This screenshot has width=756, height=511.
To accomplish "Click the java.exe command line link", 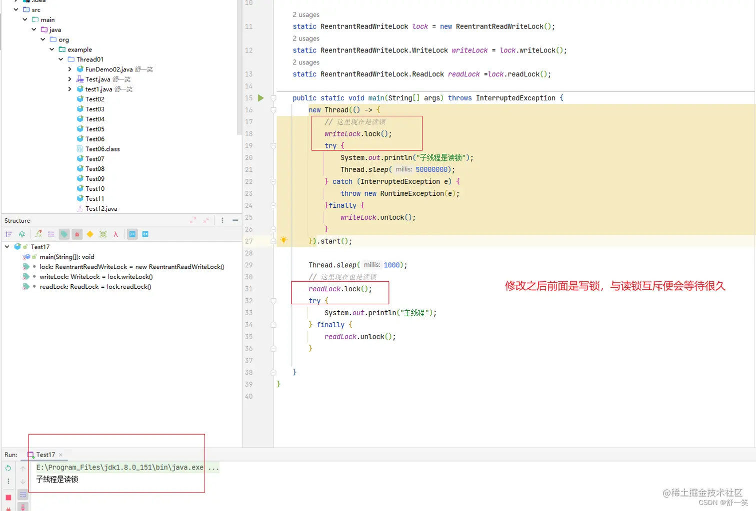I will point(120,468).
